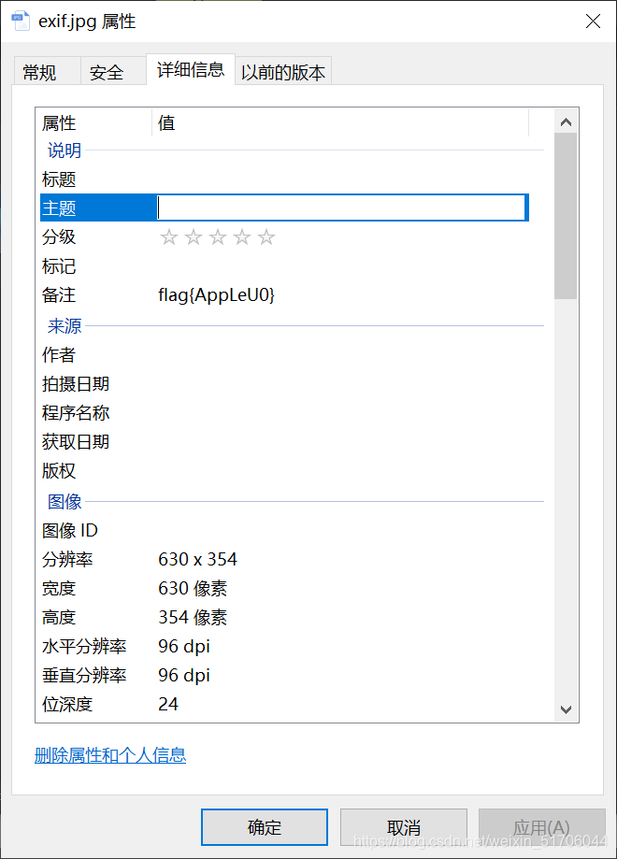Set the 分级 rating to five stars
617x859 pixels.
pos(266,236)
